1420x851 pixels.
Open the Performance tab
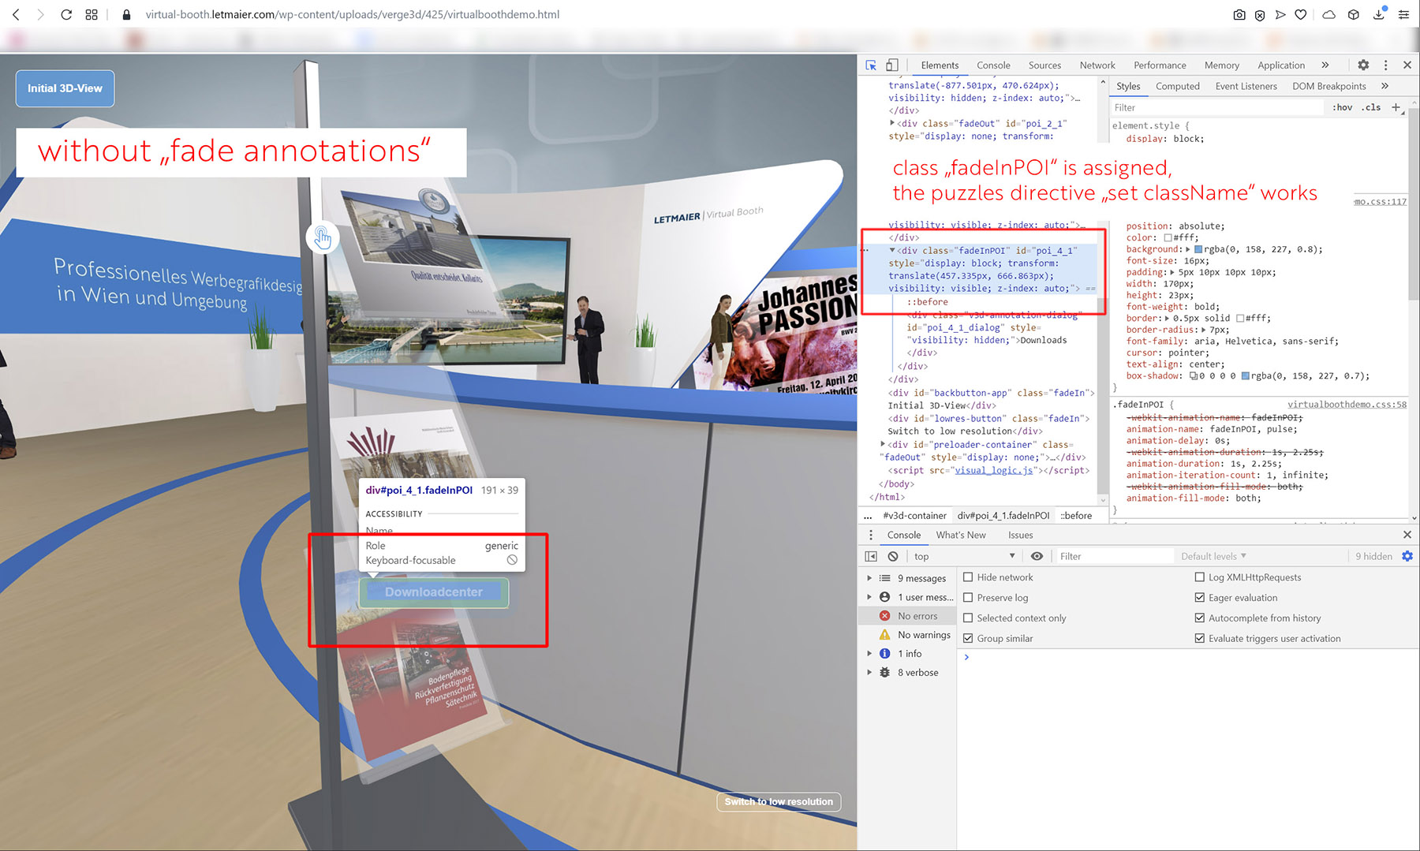tap(1160, 65)
